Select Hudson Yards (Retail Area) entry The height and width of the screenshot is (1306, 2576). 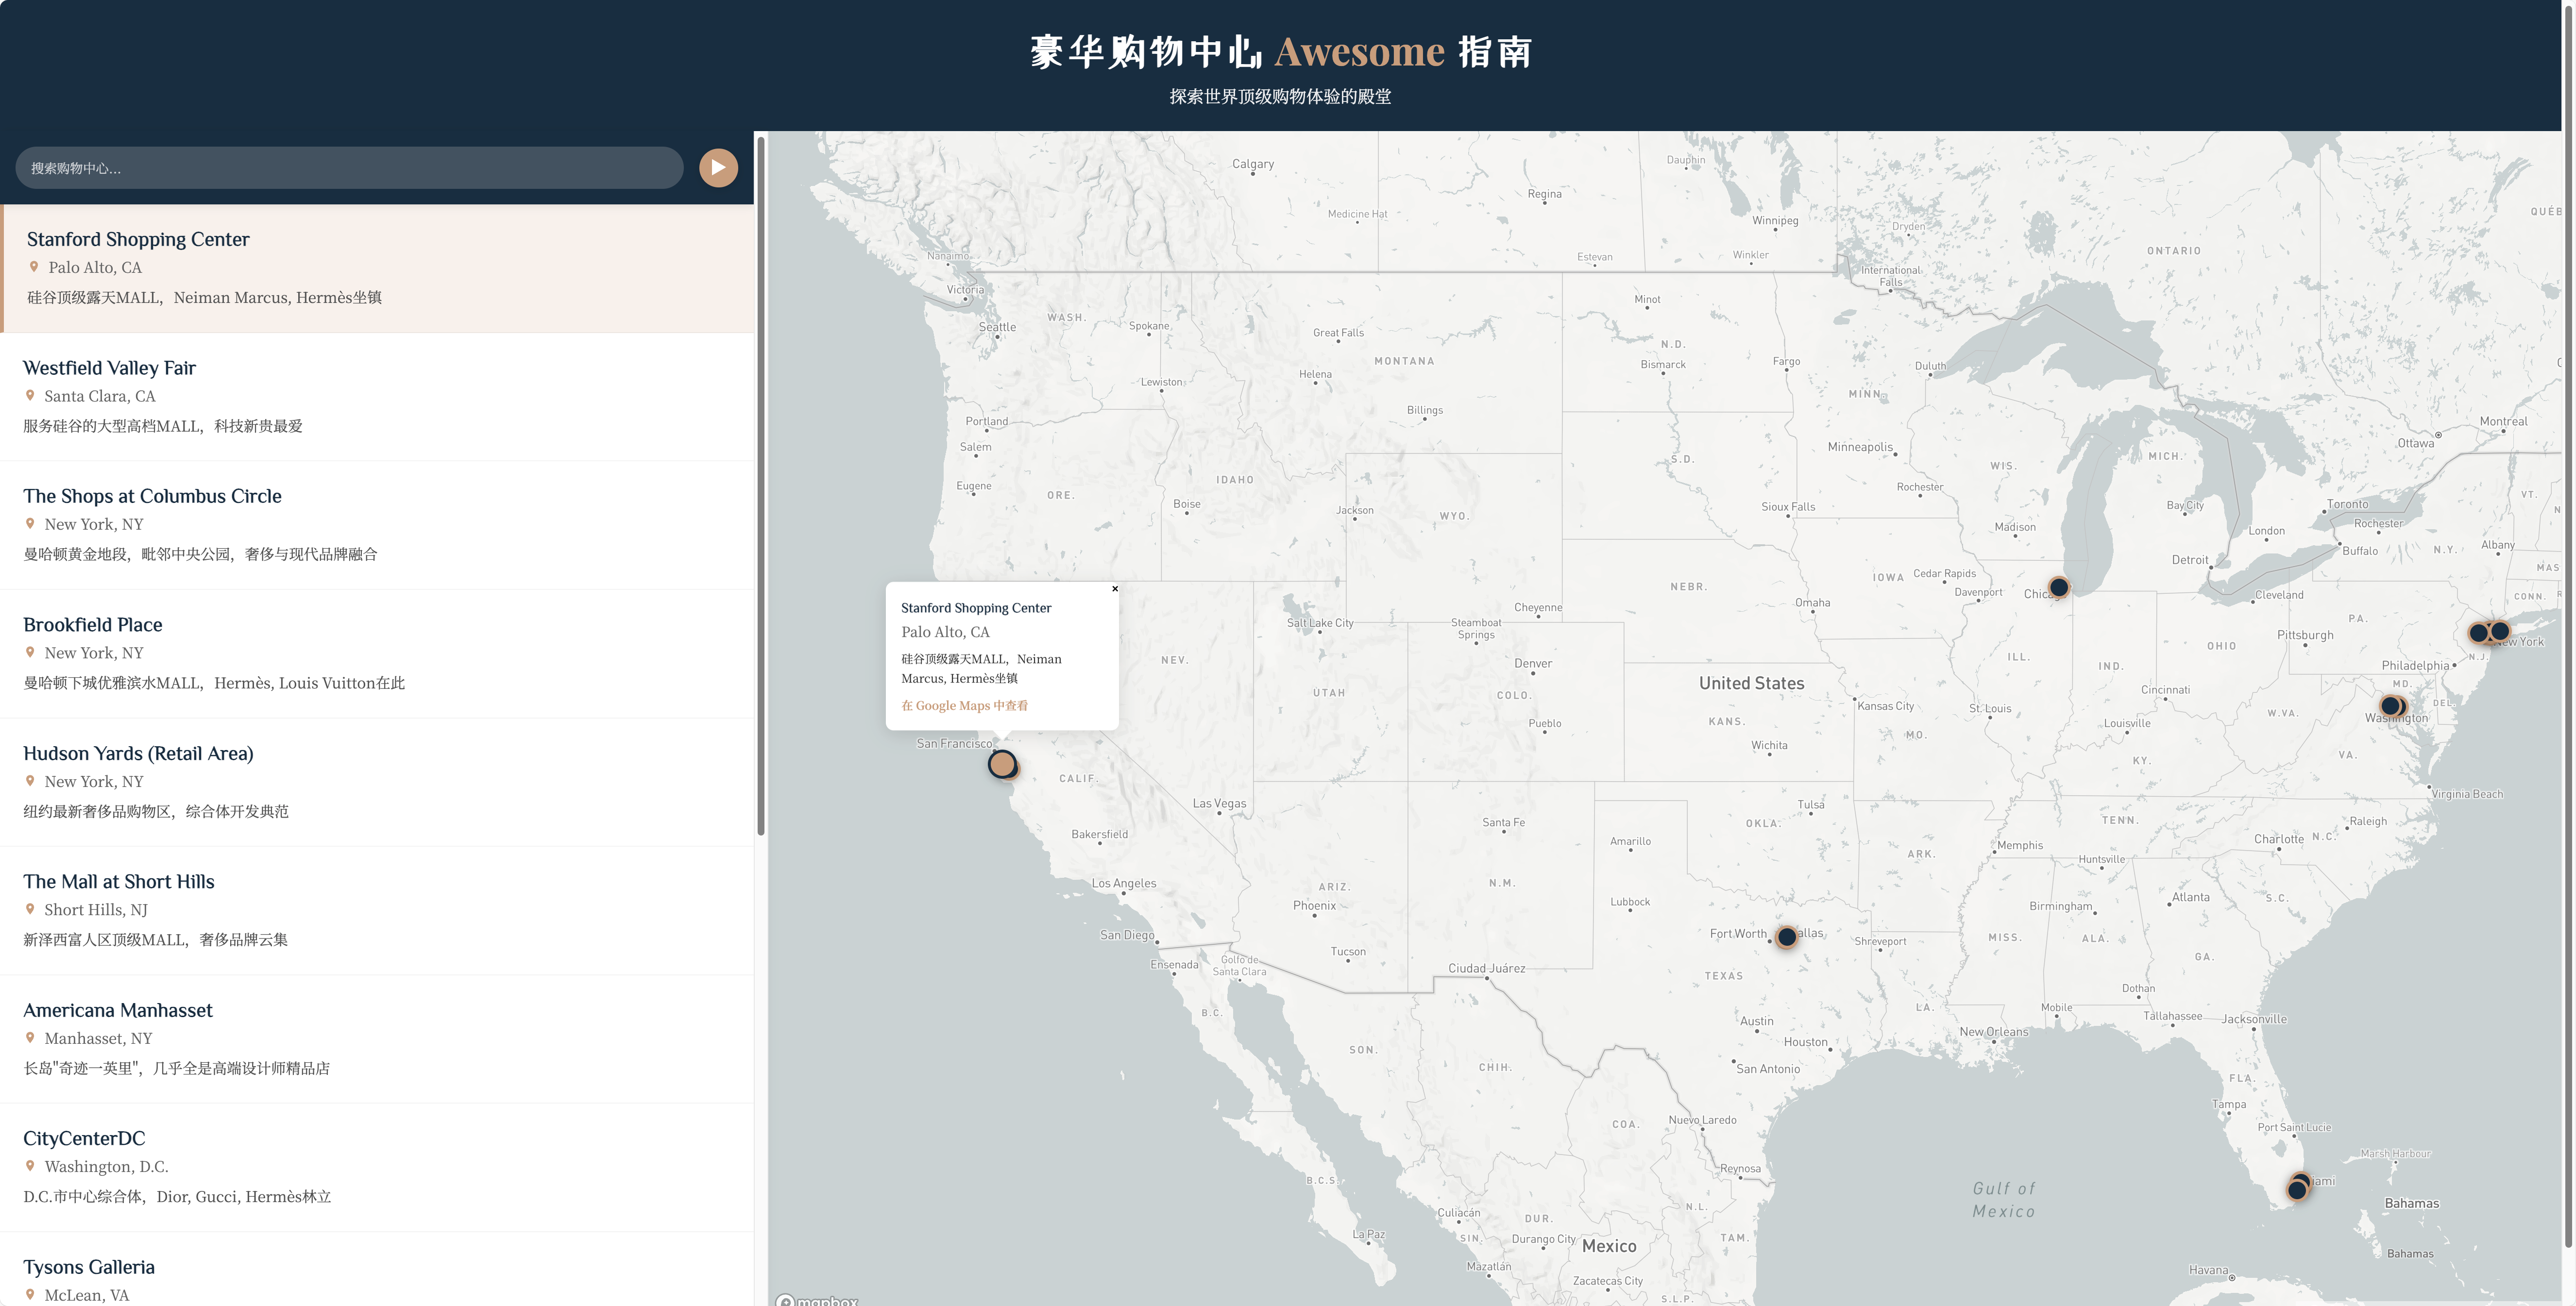click(377, 782)
